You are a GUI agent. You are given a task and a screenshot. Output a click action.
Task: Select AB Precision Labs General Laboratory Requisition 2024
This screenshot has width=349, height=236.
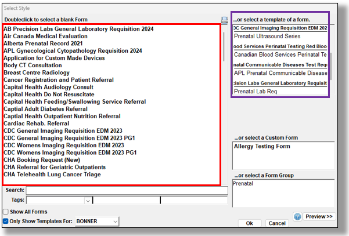pos(78,29)
